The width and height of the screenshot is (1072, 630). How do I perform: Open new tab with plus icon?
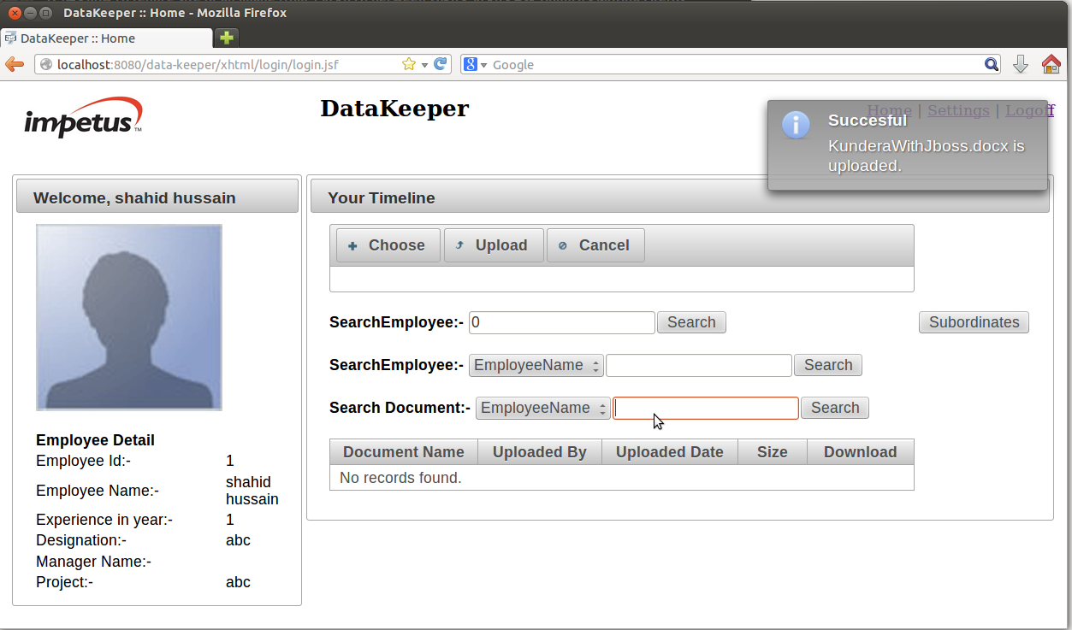[226, 38]
